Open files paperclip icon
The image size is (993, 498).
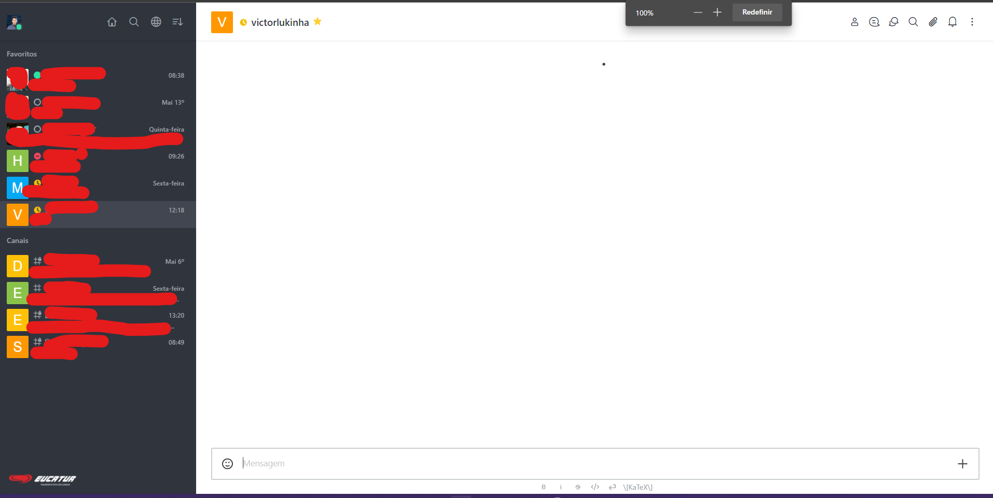click(933, 22)
